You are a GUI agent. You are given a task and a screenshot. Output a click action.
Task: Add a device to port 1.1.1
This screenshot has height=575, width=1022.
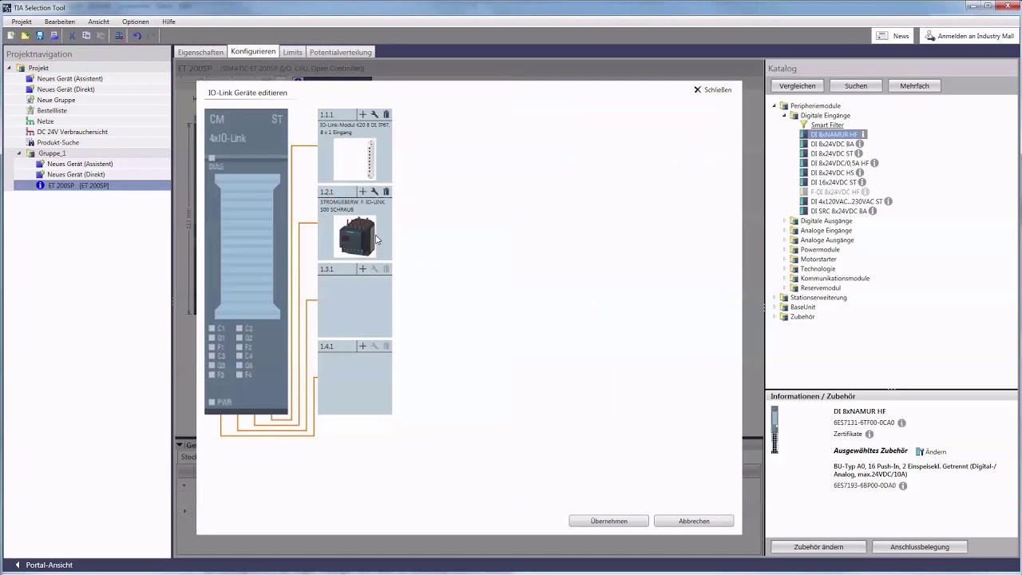pyautogui.click(x=362, y=114)
